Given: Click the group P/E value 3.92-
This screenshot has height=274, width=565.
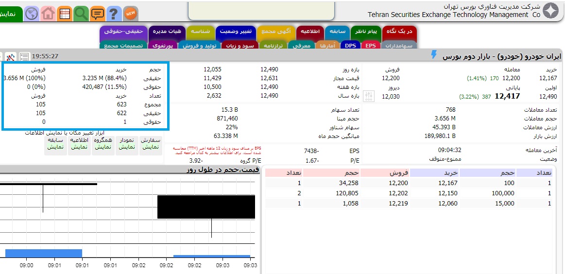Looking at the screenshot, I should [x=196, y=161].
